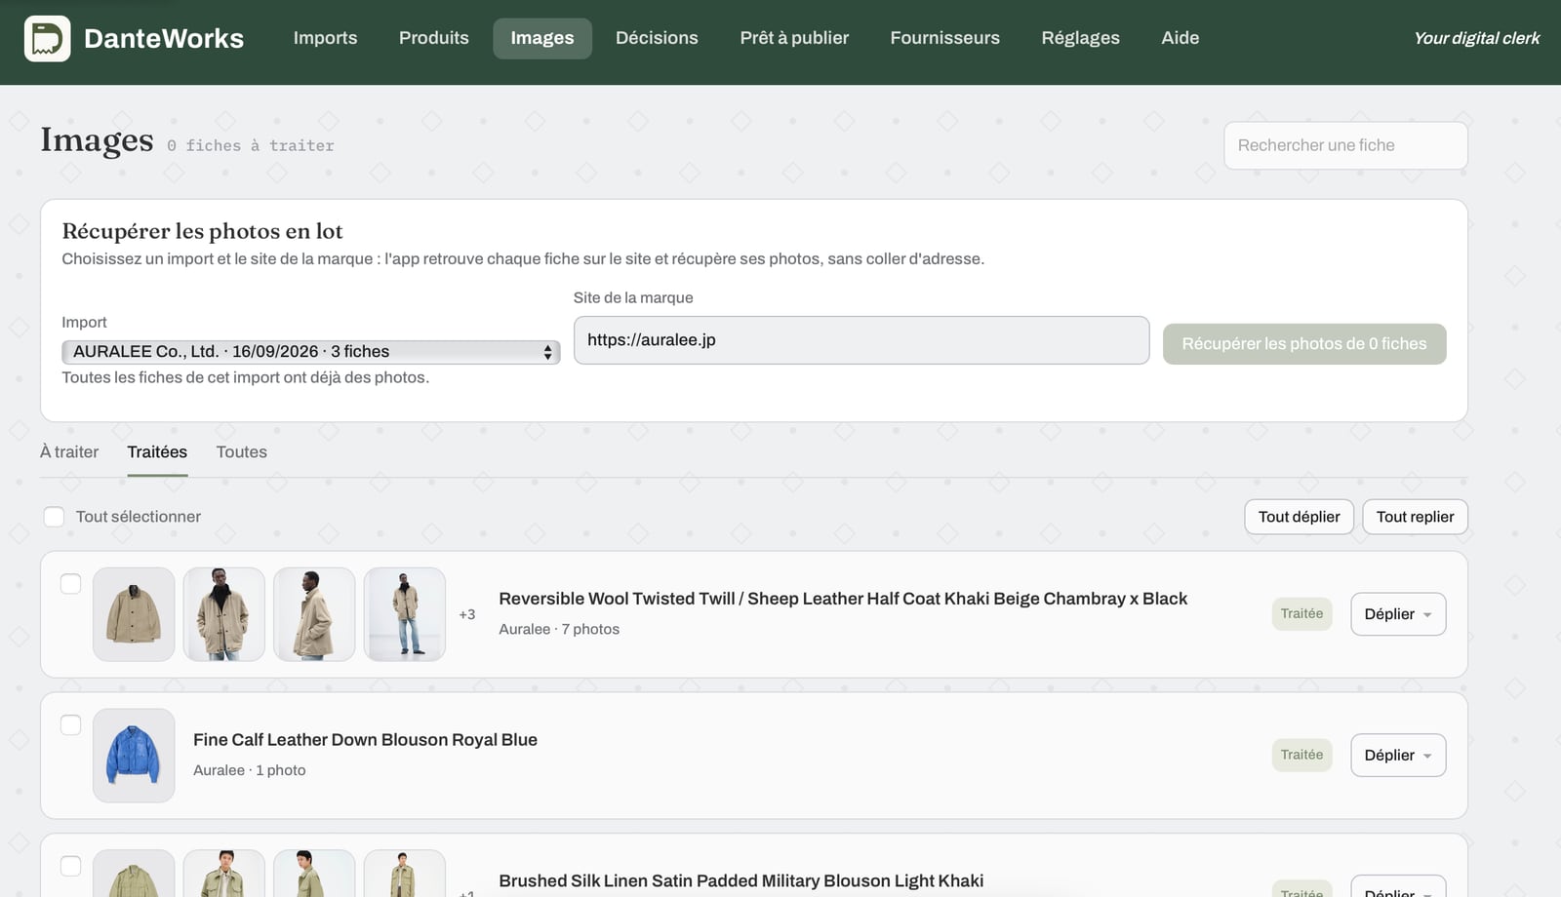This screenshot has width=1561, height=897.
Task: Open the side-view model thumbnail of beige coat
Action: click(x=314, y=614)
